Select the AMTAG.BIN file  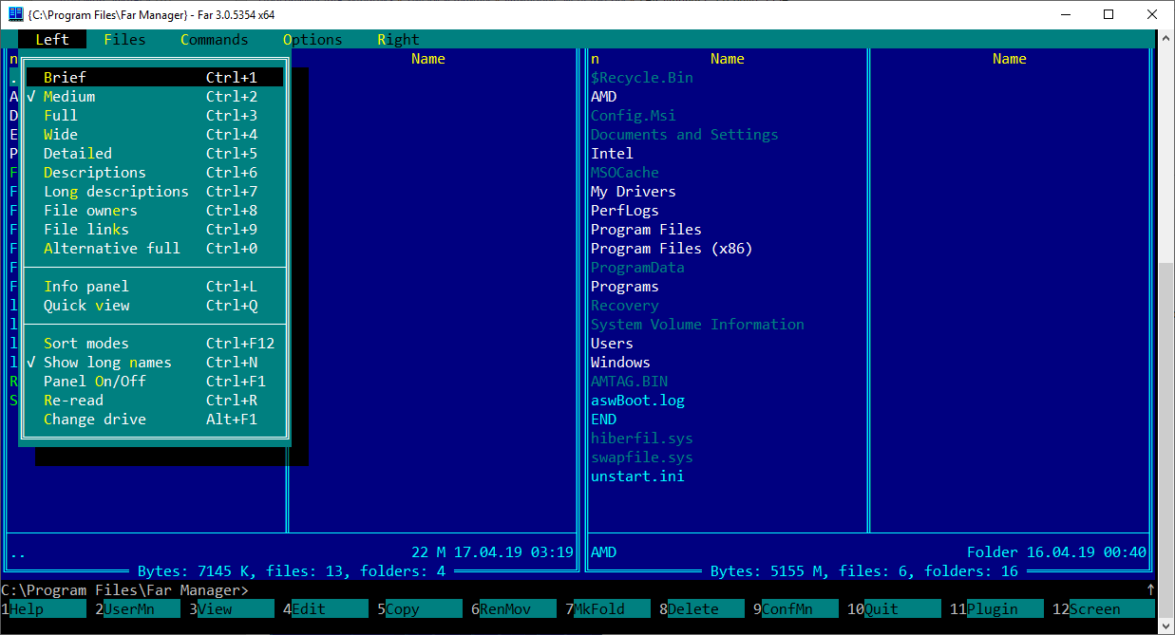click(629, 382)
